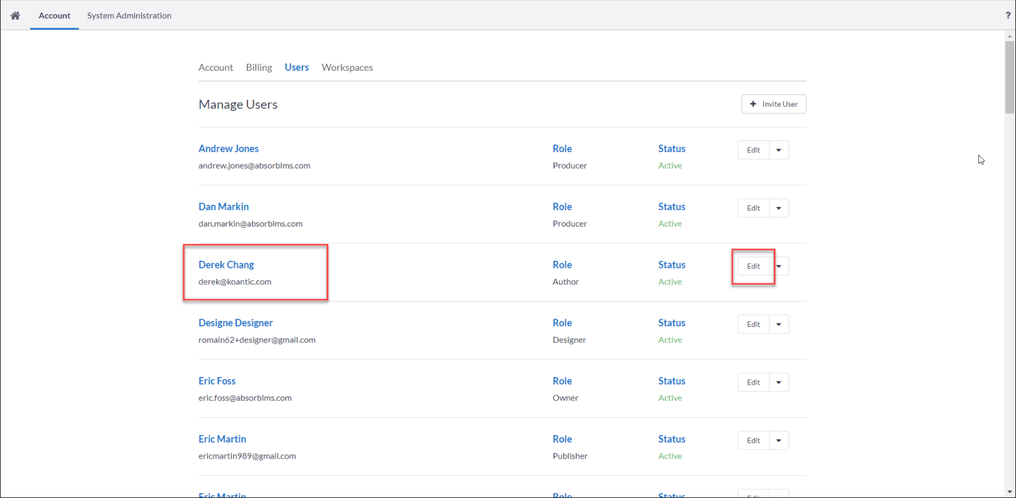Open Derek Chang user link
Image resolution: width=1016 pixels, height=498 pixels.
click(226, 265)
